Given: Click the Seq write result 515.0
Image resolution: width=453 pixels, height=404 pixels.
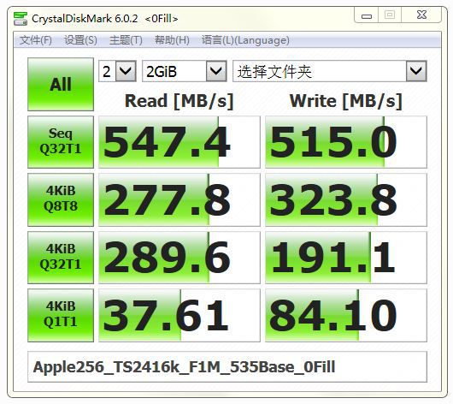Looking at the screenshot, I should pyautogui.click(x=346, y=142).
